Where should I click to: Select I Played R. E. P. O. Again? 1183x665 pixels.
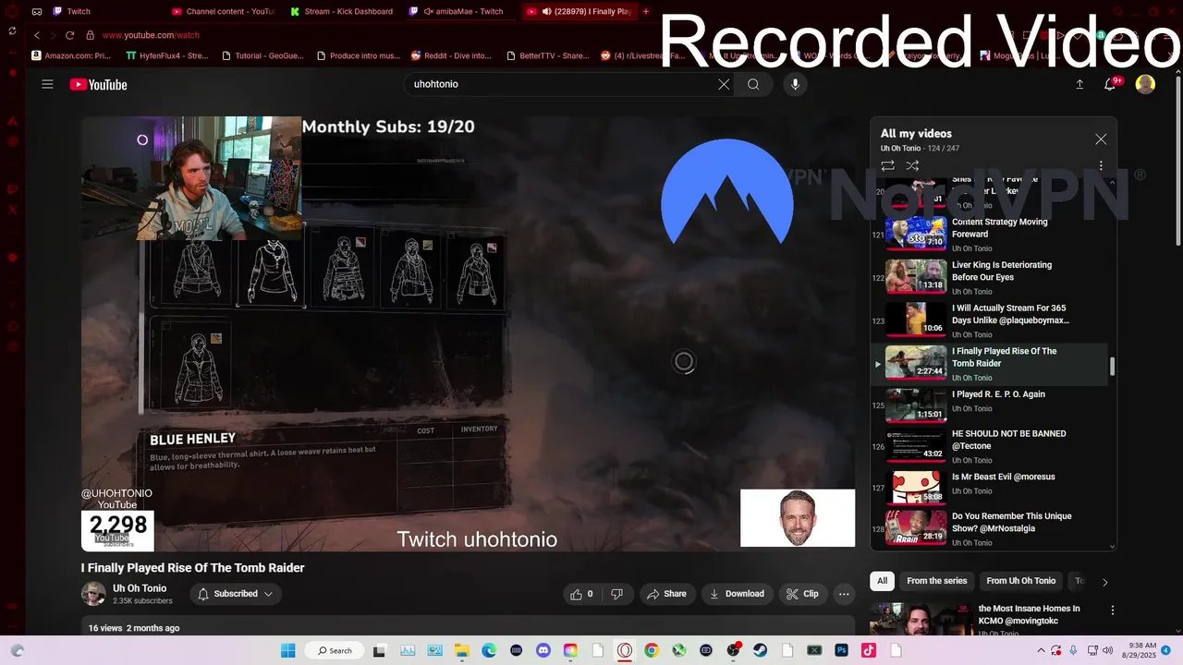989,406
